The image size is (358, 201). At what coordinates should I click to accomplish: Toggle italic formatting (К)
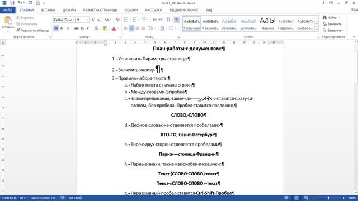coord(62,28)
